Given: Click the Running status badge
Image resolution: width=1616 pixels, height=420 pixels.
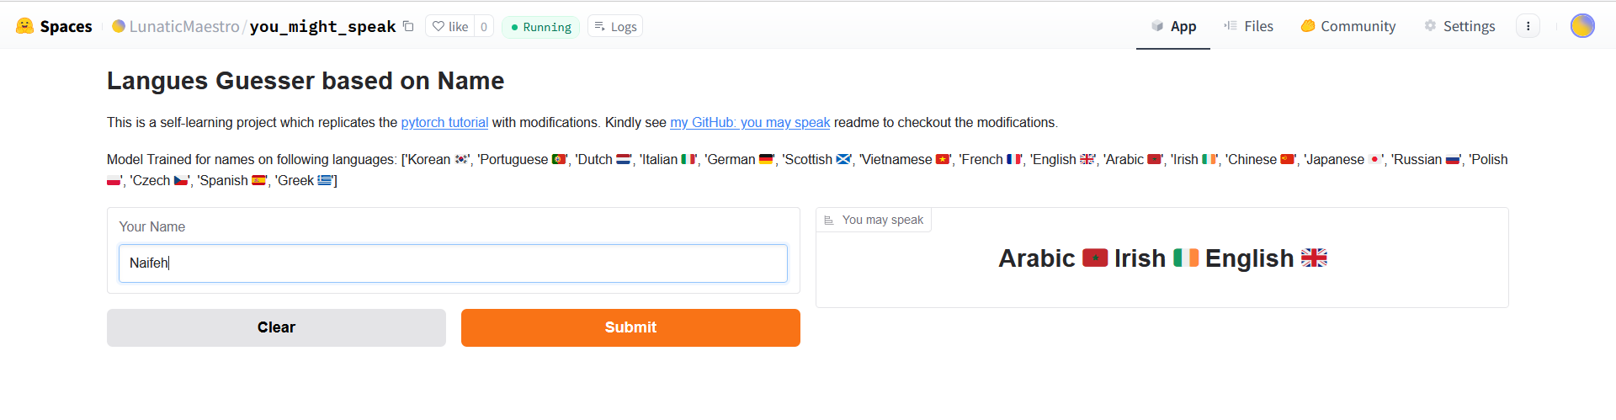Looking at the screenshot, I should (x=540, y=27).
